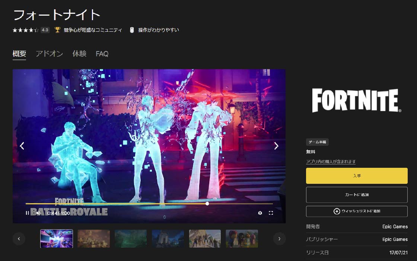This screenshot has height=261, width=417.
Task: Show previous media with left arrow on video
Action: 22,146
